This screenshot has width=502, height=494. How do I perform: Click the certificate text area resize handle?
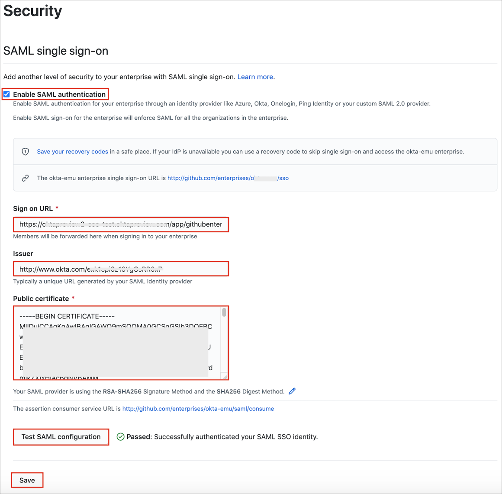[225, 376]
